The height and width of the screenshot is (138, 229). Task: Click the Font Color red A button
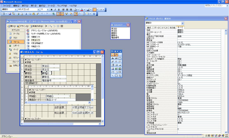click(x=82, y=10)
